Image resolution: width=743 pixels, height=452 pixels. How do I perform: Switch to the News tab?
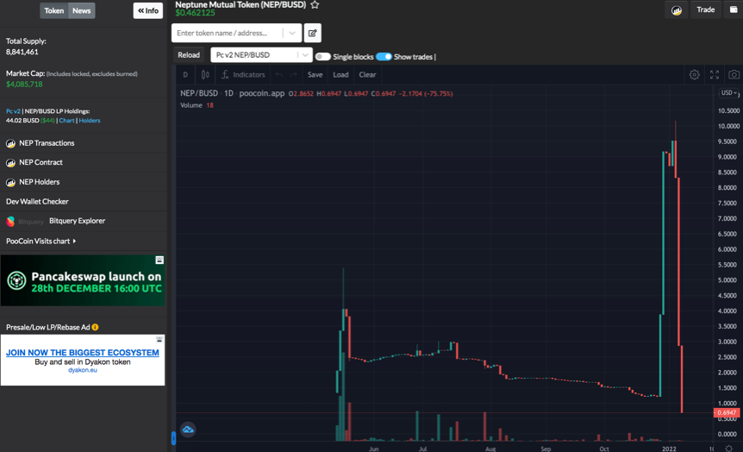tap(82, 10)
